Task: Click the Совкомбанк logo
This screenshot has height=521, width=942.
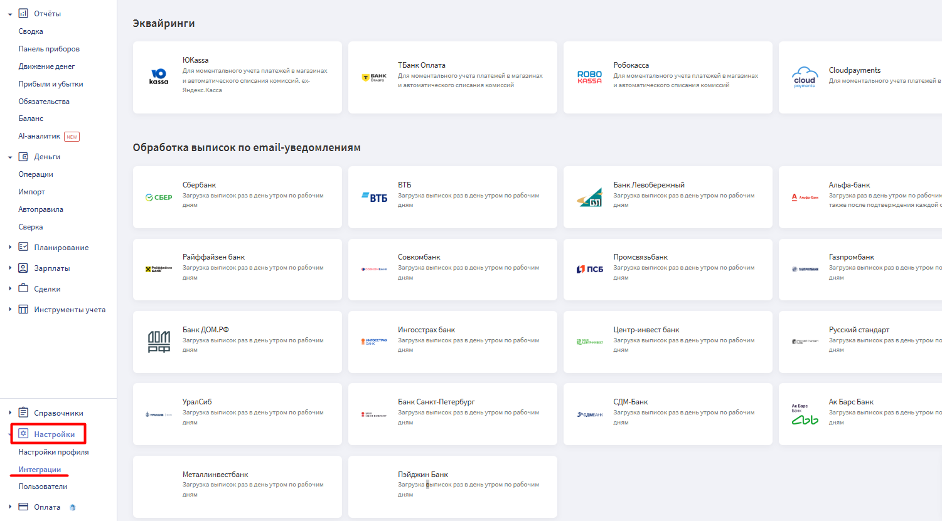Action: coord(374,269)
